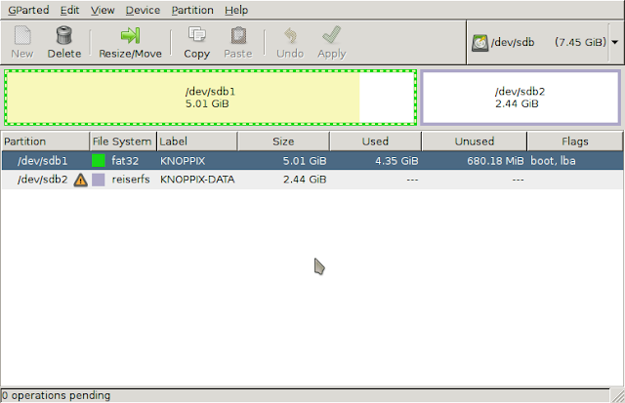Click the 4.35 GiB used value
Viewport: 625px width, 403px height.
396,161
